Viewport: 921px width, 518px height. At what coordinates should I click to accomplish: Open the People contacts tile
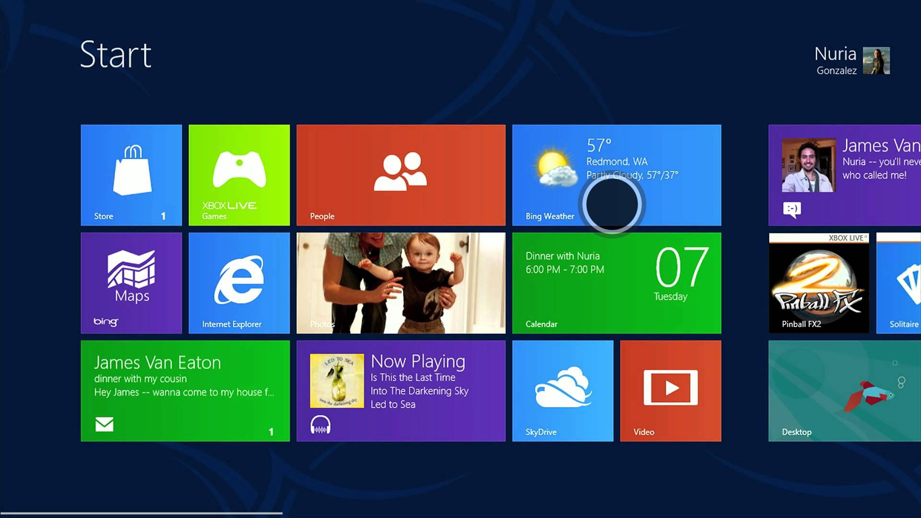tap(401, 175)
